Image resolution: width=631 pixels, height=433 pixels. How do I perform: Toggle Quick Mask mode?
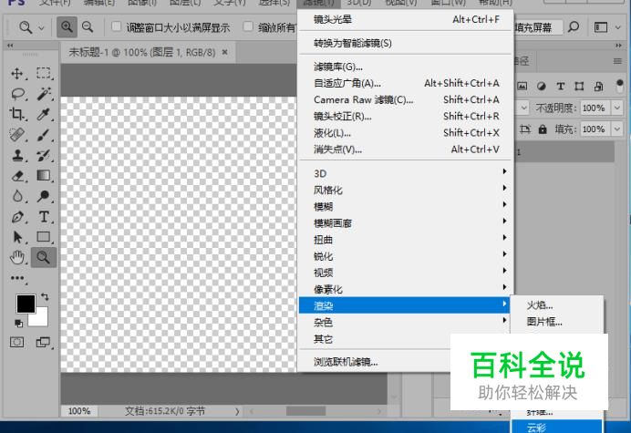tap(17, 343)
